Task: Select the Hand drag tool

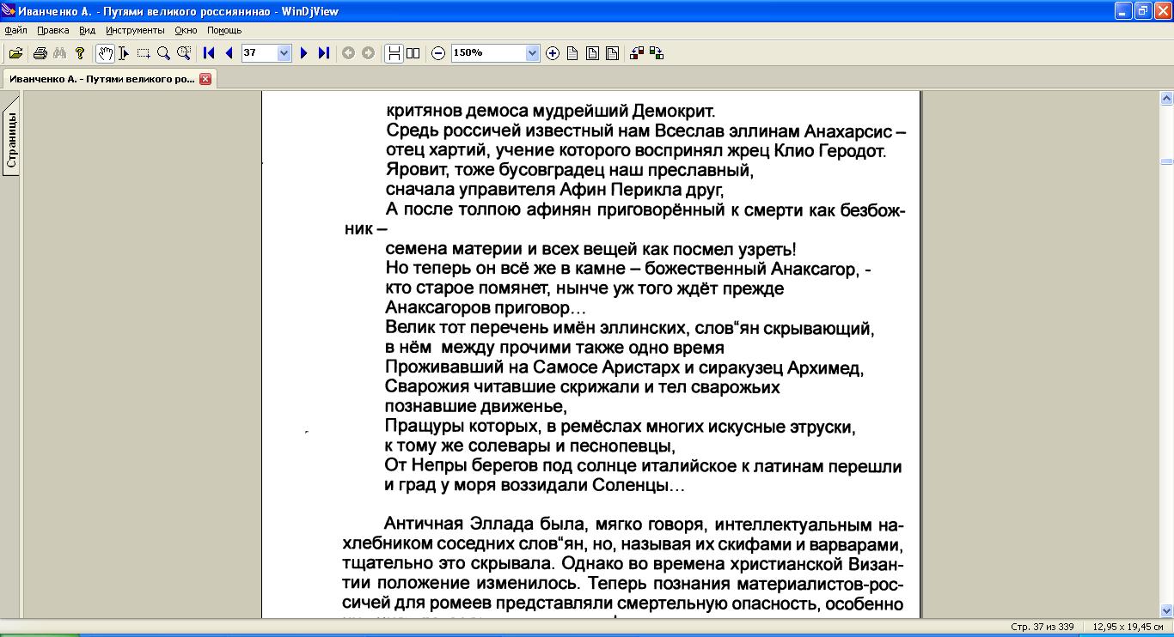Action: [x=105, y=53]
